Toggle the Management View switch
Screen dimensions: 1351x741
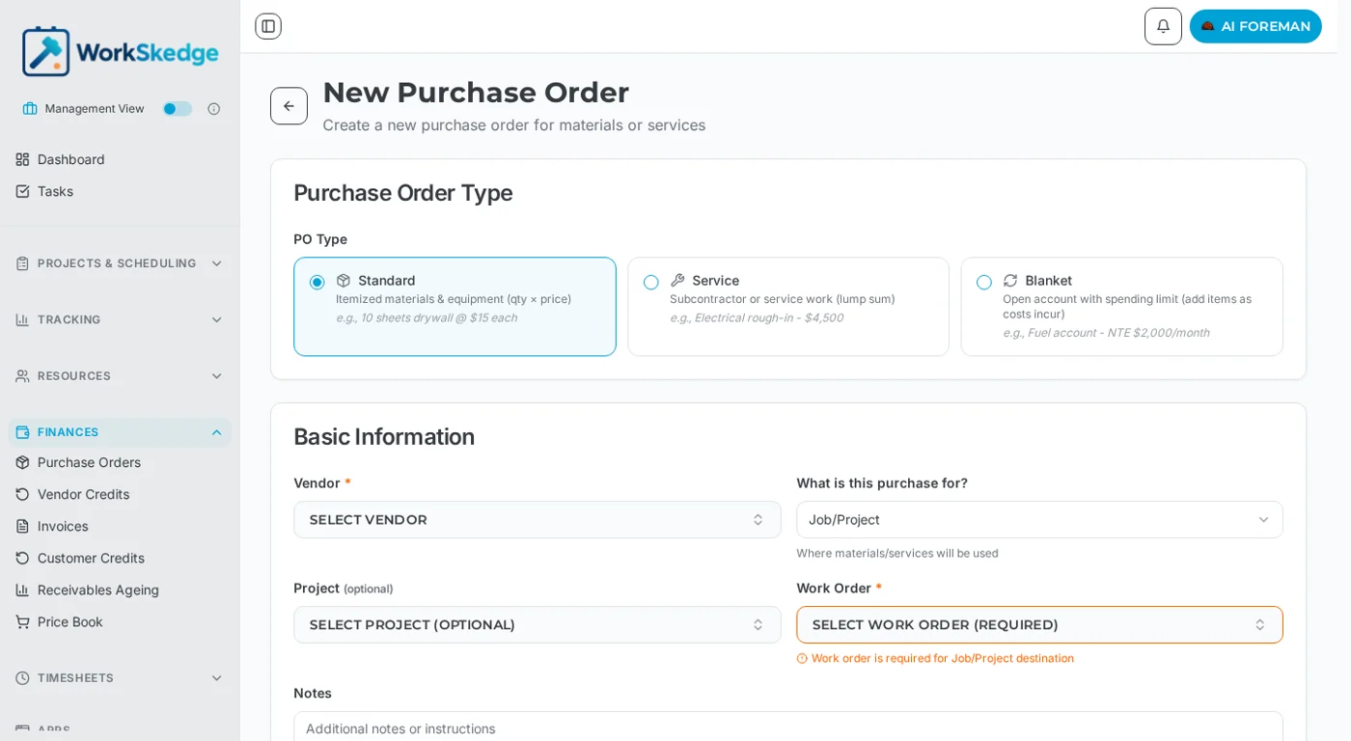coord(178,109)
